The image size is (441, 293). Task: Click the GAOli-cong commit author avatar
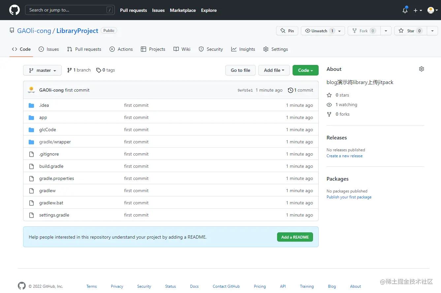31,90
